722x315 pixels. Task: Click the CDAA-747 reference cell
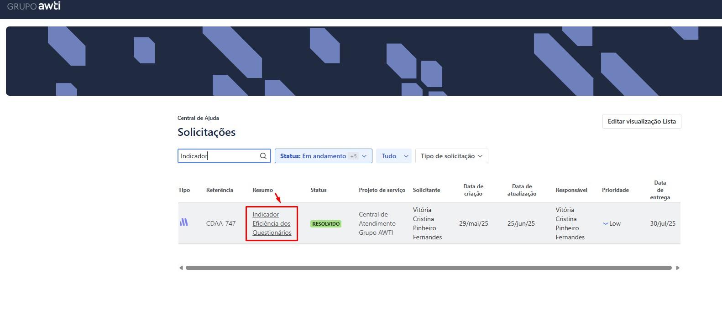click(x=221, y=223)
